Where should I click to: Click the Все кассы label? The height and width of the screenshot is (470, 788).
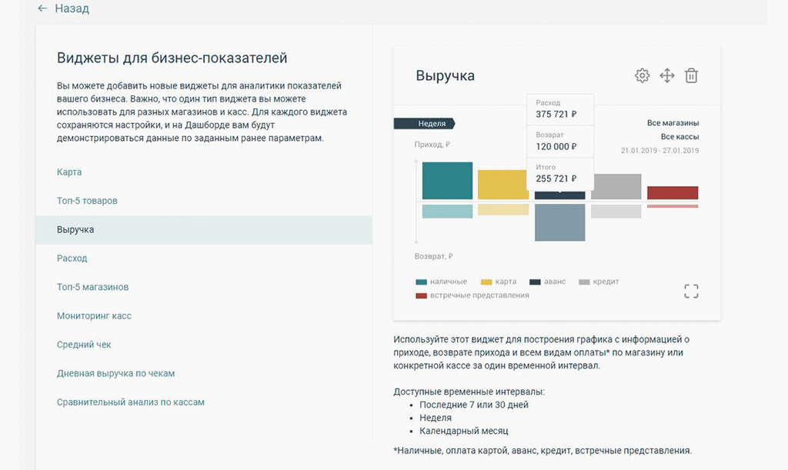pos(679,137)
